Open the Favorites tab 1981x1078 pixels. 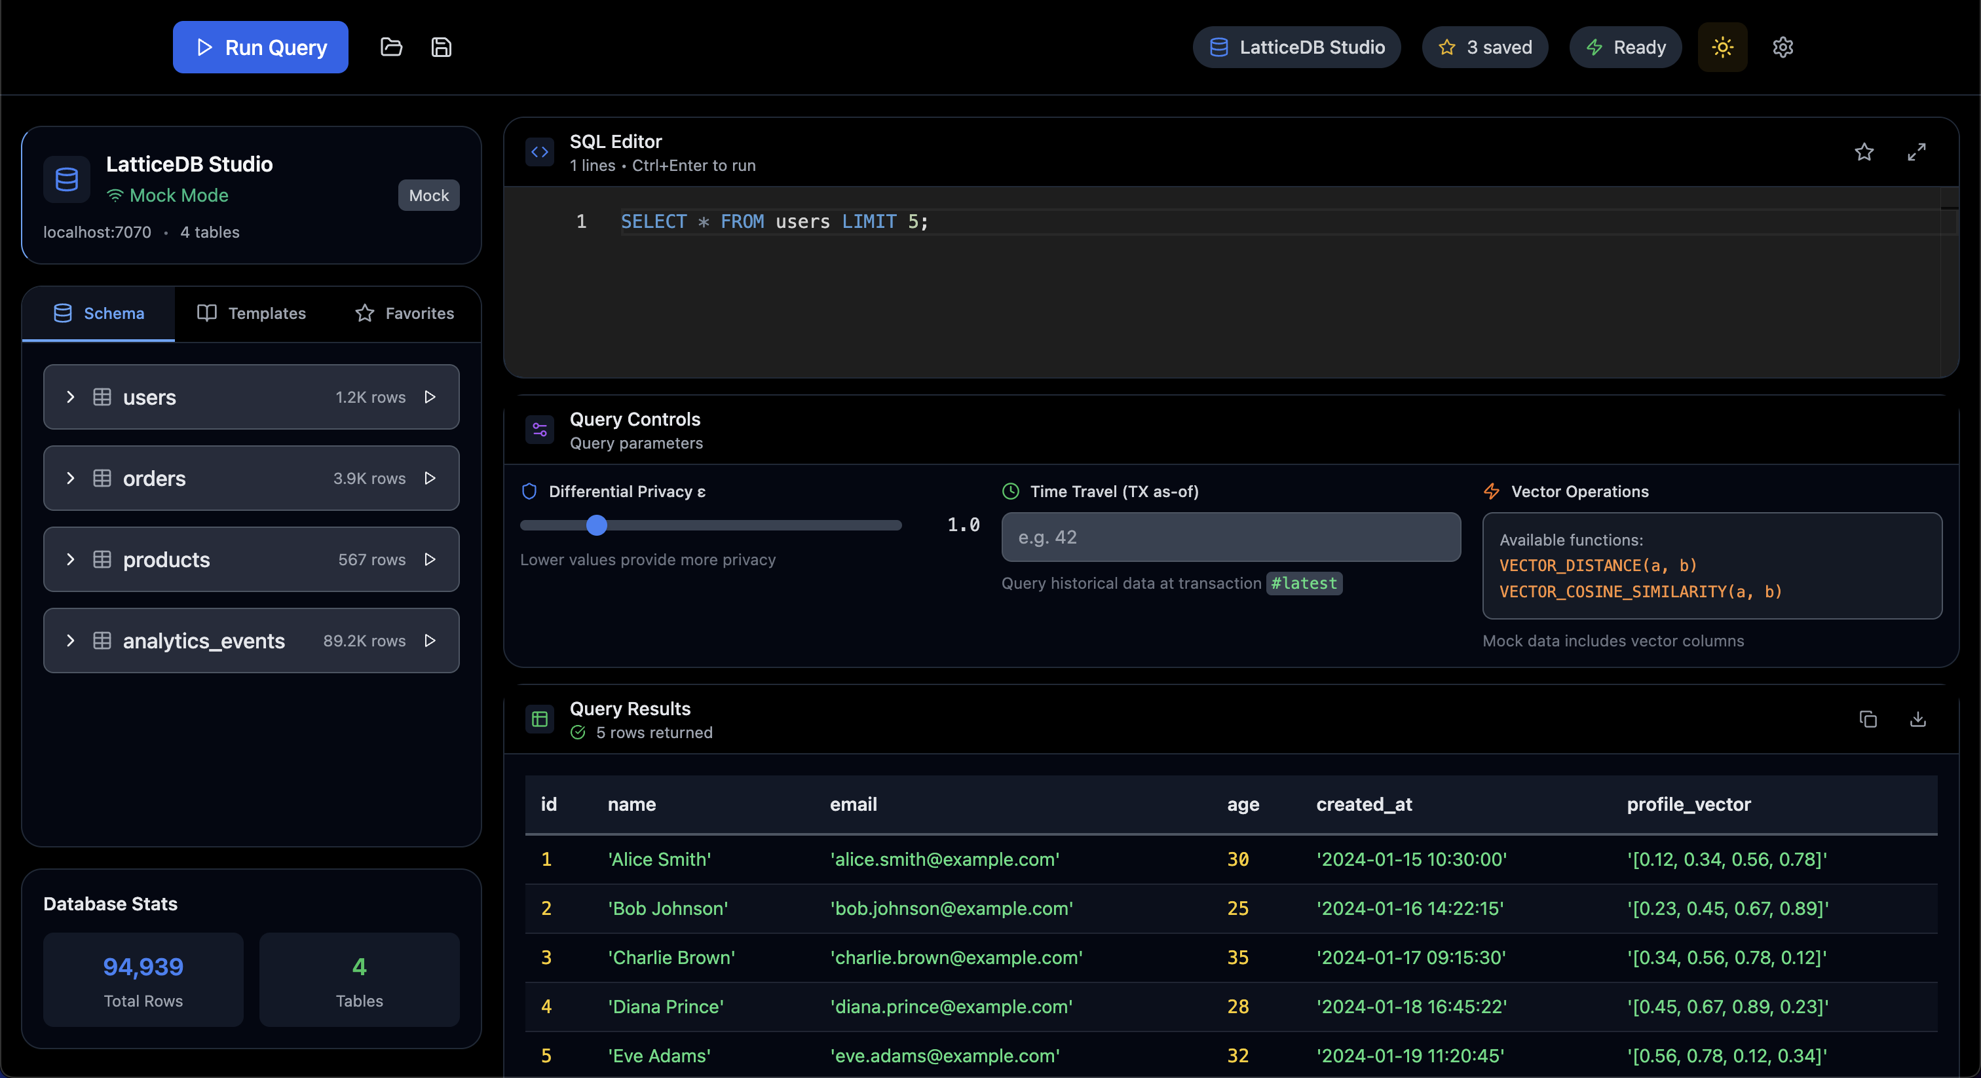click(x=404, y=313)
